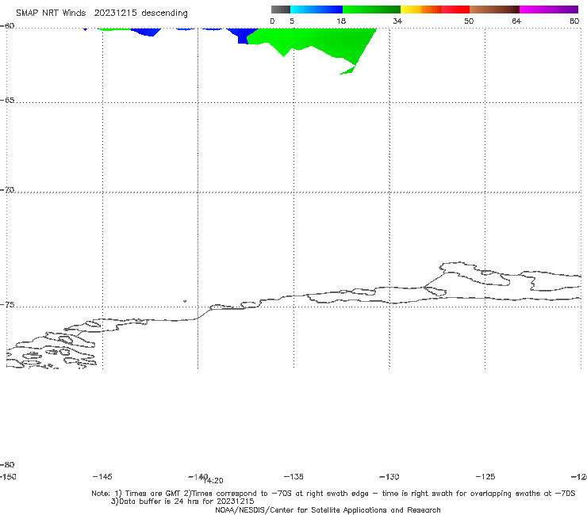Screen dimensions: 587x515
Task: Click the latitude label "-70"
Action: tap(7, 190)
